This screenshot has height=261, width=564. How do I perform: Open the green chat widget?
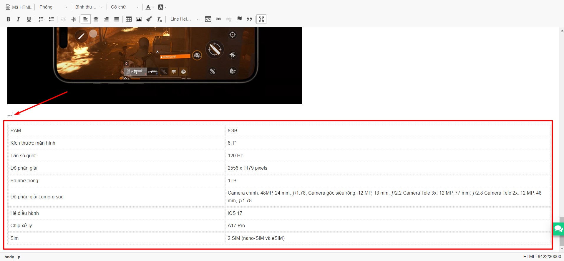click(x=558, y=229)
